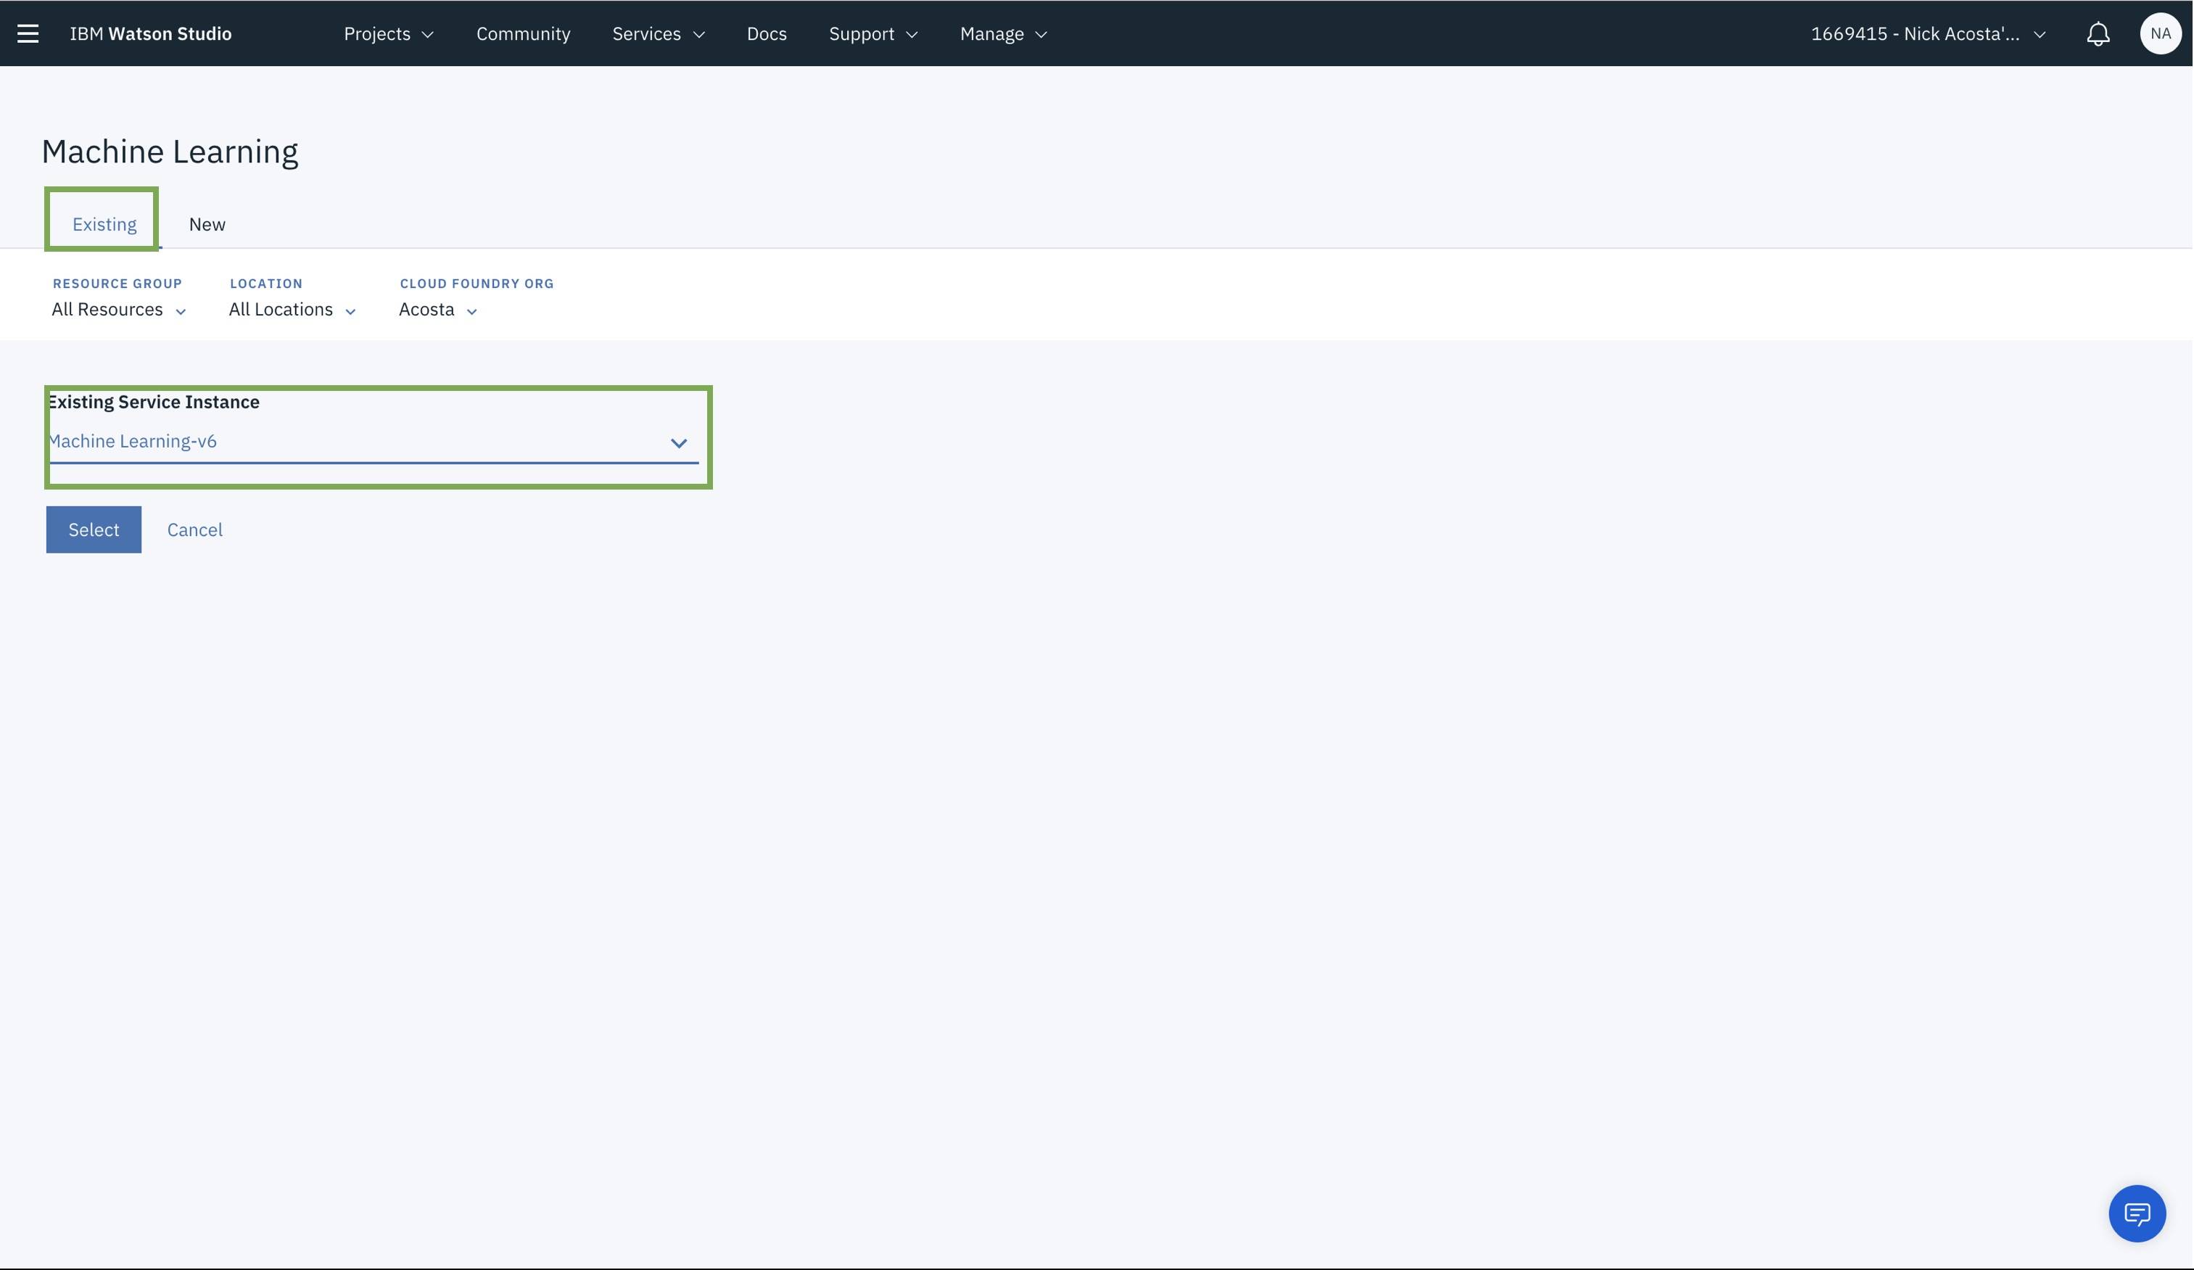Click the Machine Learning page heading
Image resolution: width=2194 pixels, height=1270 pixels.
point(170,152)
